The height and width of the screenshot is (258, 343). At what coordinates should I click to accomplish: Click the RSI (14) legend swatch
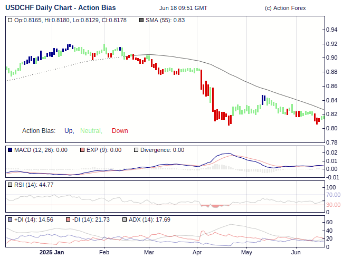11,185
